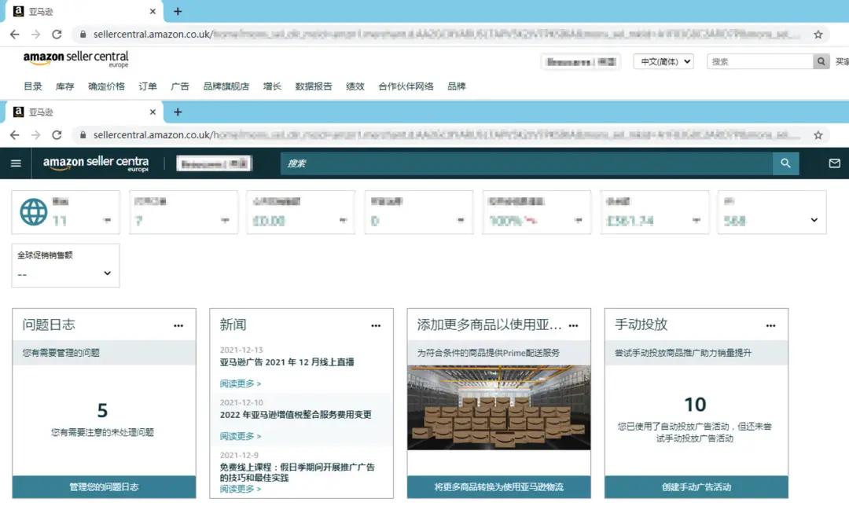
Task: Open the 广告 menu item
Action: (180, 87)
